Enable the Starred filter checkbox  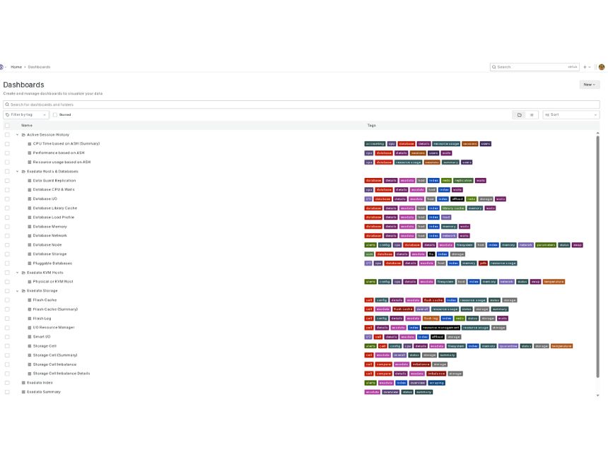(x=55, y=114)
